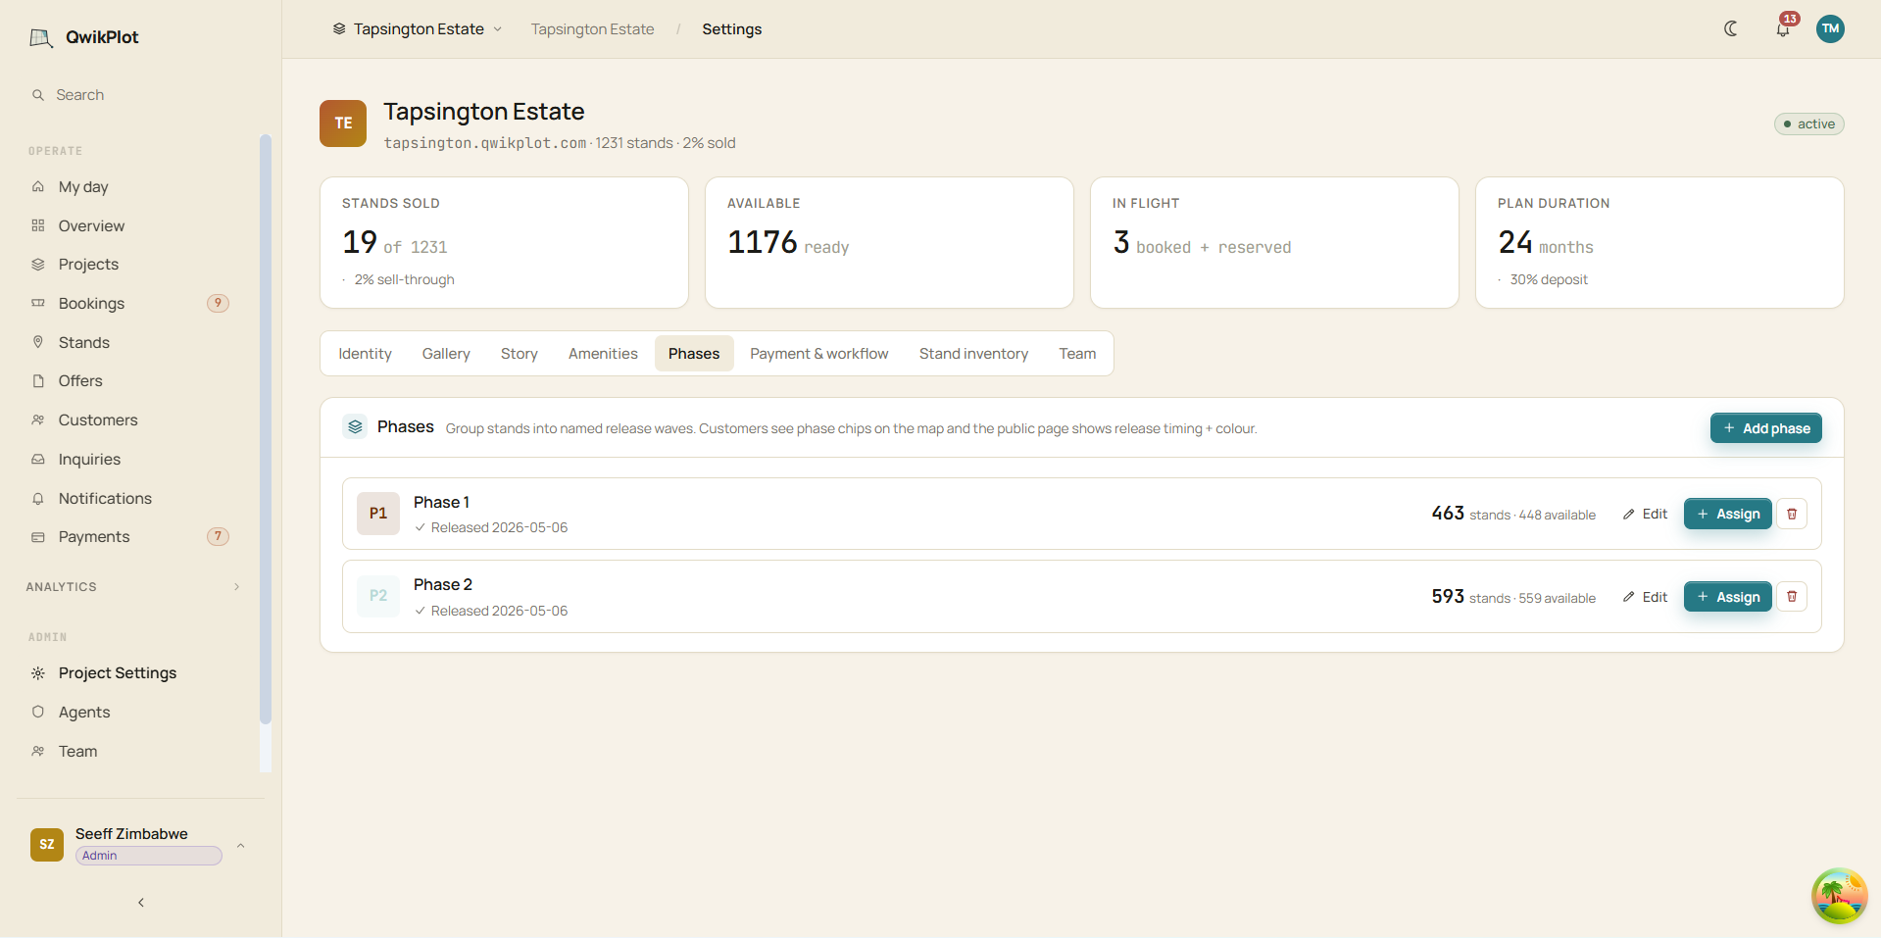Click the QwikPlot logo icon
The image size is (1881, 938).
click(41, 37)
